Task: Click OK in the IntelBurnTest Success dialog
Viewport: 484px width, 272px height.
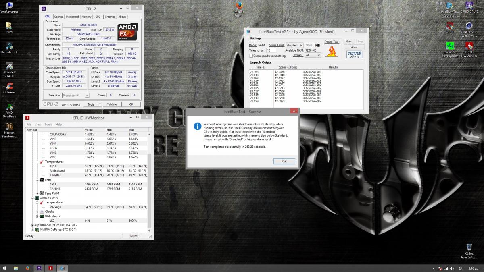Action: click(284, 161)
